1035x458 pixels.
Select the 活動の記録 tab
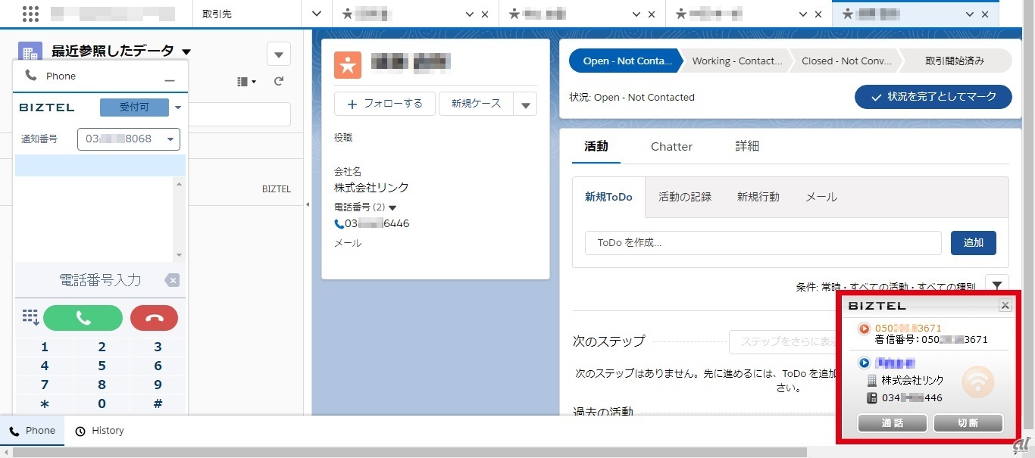[x=685, y=197]
